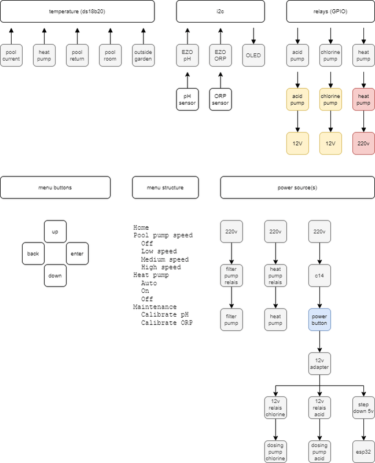Viewport: 375px width, 463px height.
Task: Click the red 220v box
Action: (363, 143)
